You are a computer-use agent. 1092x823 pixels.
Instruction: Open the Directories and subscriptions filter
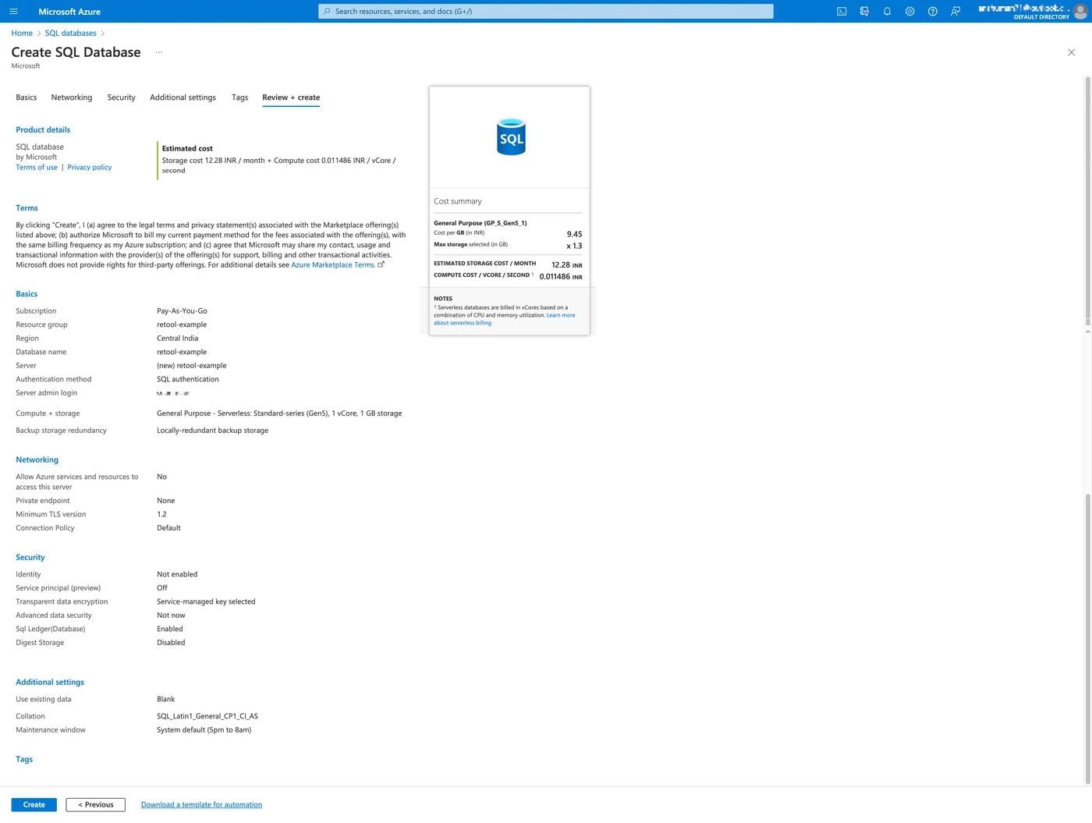click(864, 11)
